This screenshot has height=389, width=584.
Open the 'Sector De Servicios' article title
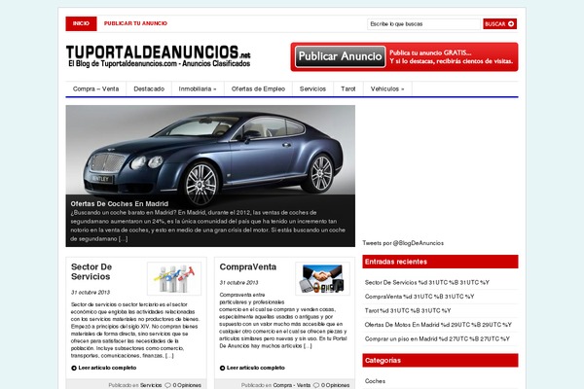[x=91, y=271]
